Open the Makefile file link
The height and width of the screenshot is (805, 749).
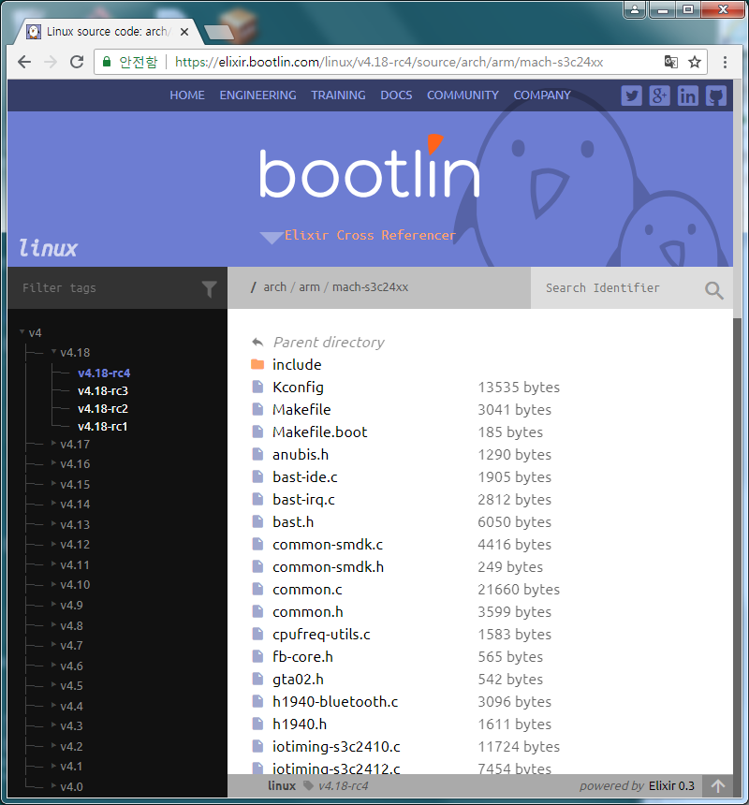point(301,410)
